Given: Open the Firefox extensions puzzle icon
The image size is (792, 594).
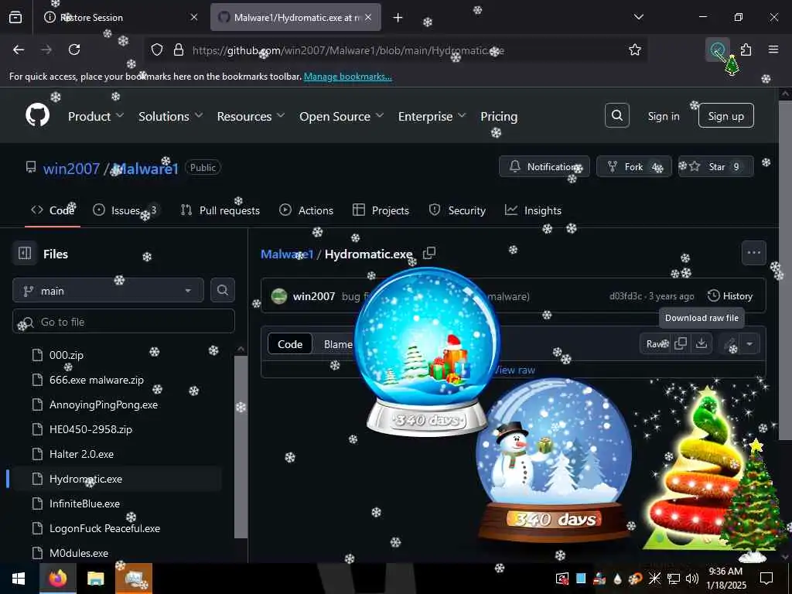Looking at the screenshot, I should coord(746,49).
